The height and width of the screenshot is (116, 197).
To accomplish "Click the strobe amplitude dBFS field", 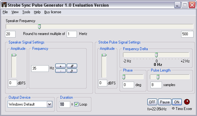I will tap(103, 83).
